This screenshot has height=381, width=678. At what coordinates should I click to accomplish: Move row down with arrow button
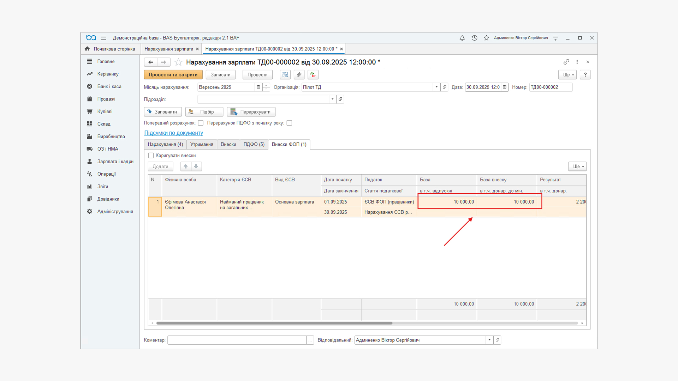(196, 166)
